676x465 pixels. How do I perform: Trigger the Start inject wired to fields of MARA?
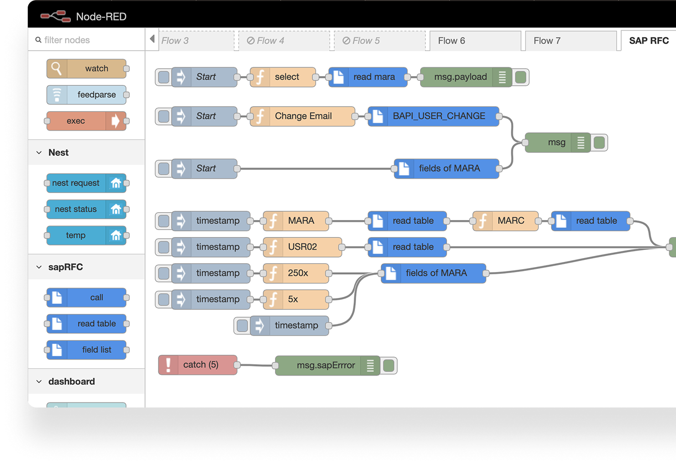pos(163,169)
